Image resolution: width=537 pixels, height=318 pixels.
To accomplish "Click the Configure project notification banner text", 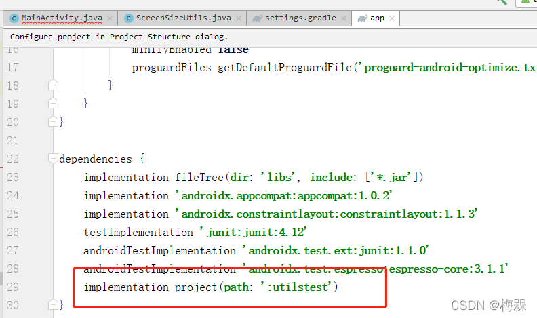I will point(119,37).
